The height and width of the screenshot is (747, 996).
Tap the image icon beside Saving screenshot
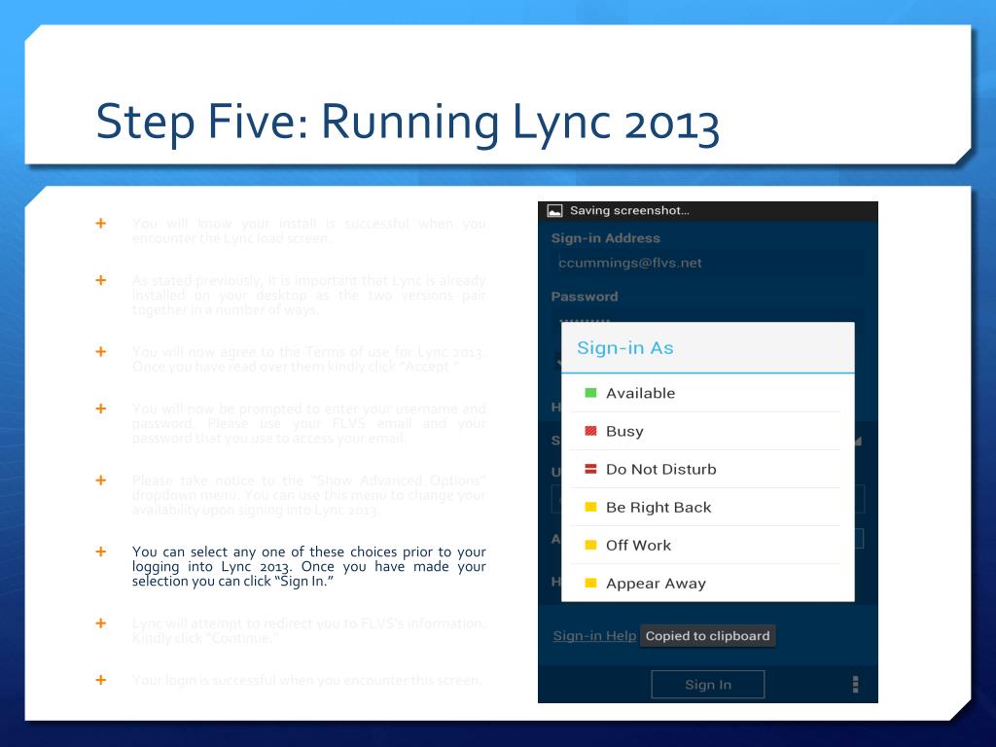[x=555, y=211]
